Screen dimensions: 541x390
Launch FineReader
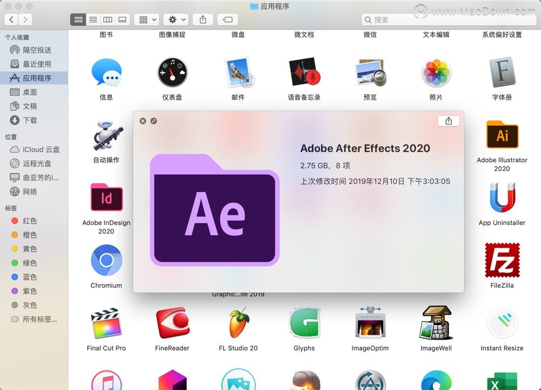(x=172, y=323)
